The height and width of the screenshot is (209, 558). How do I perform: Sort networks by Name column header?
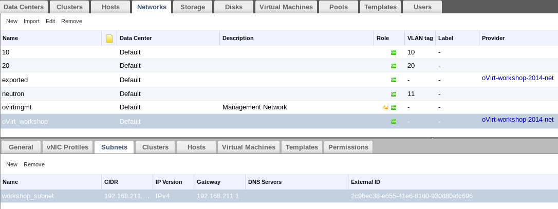(x=51, y=38)
